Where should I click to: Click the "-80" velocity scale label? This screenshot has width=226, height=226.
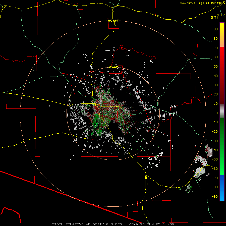(215, 187)
